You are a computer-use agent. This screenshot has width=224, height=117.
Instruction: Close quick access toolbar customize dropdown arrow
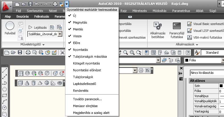[x=67, y=4]
